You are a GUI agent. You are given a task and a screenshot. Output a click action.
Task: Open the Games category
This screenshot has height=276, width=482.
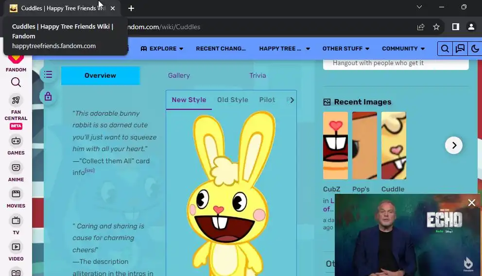click(16, 145)
